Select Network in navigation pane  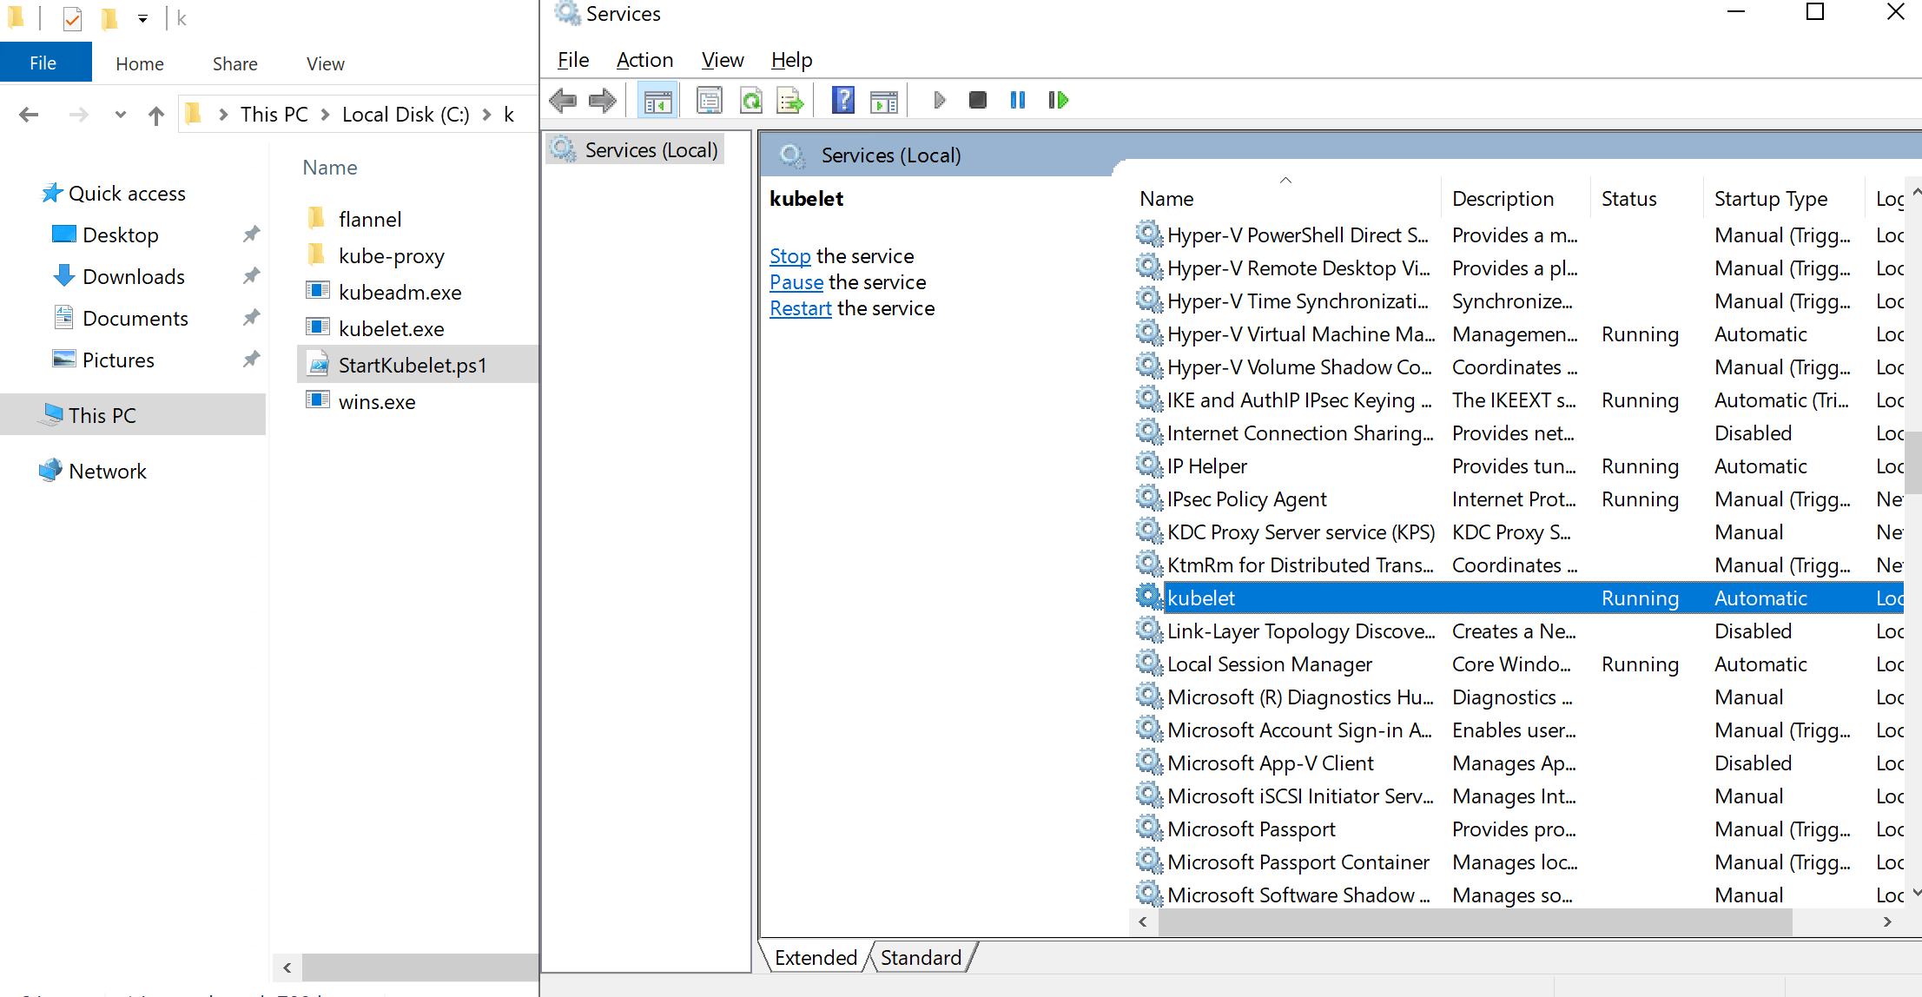tap(93, 471)
